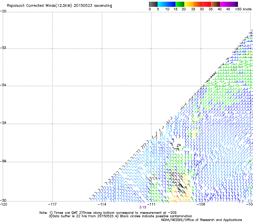Image resolution: width=253 pixels, height=222 pixels.
Task: Click the -26 latitude axis label
Action: click(3, 123)
